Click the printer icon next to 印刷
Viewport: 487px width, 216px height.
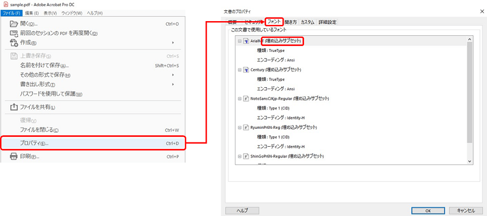click(14, 156)
